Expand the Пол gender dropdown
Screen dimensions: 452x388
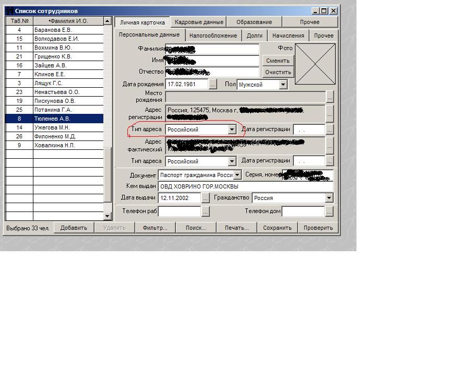(x=283, y=85)
